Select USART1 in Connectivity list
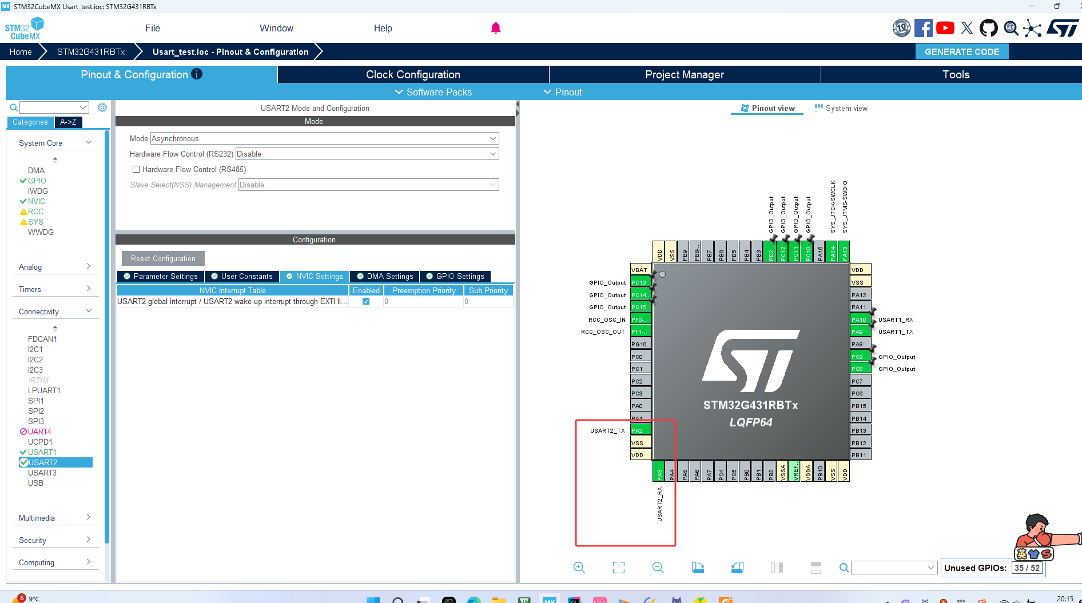Image resolution: width=1082 pixels, height=603 pixels. (42, 452)
